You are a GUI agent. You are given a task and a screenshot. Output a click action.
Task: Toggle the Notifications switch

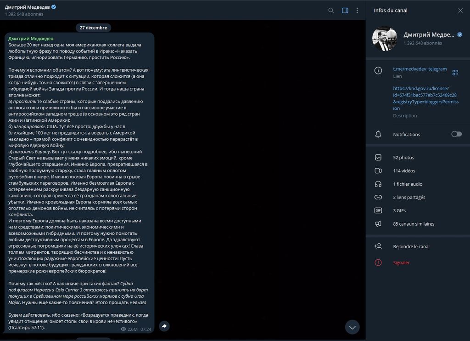[457, 134]
